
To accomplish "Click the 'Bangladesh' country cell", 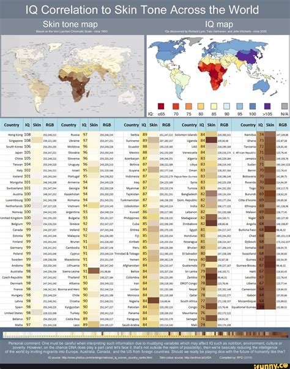I will tap(189, 194).
